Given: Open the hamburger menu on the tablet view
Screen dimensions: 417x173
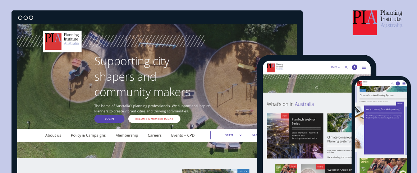Looking at the screenshot, I should click(x=364, y=67).
